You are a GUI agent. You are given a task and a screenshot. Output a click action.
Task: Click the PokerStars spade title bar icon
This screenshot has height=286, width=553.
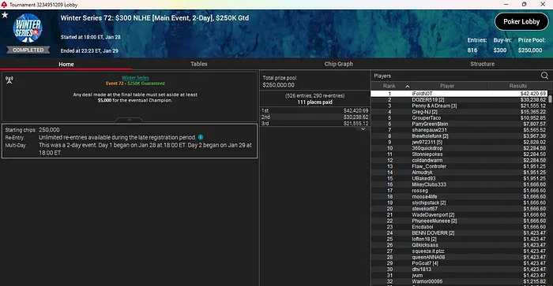click(x=4, y=5)
